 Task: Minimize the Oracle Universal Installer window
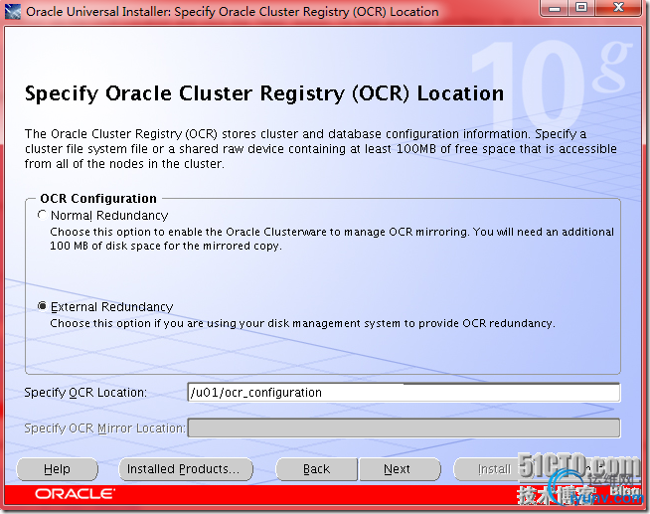tap(555, 8)
